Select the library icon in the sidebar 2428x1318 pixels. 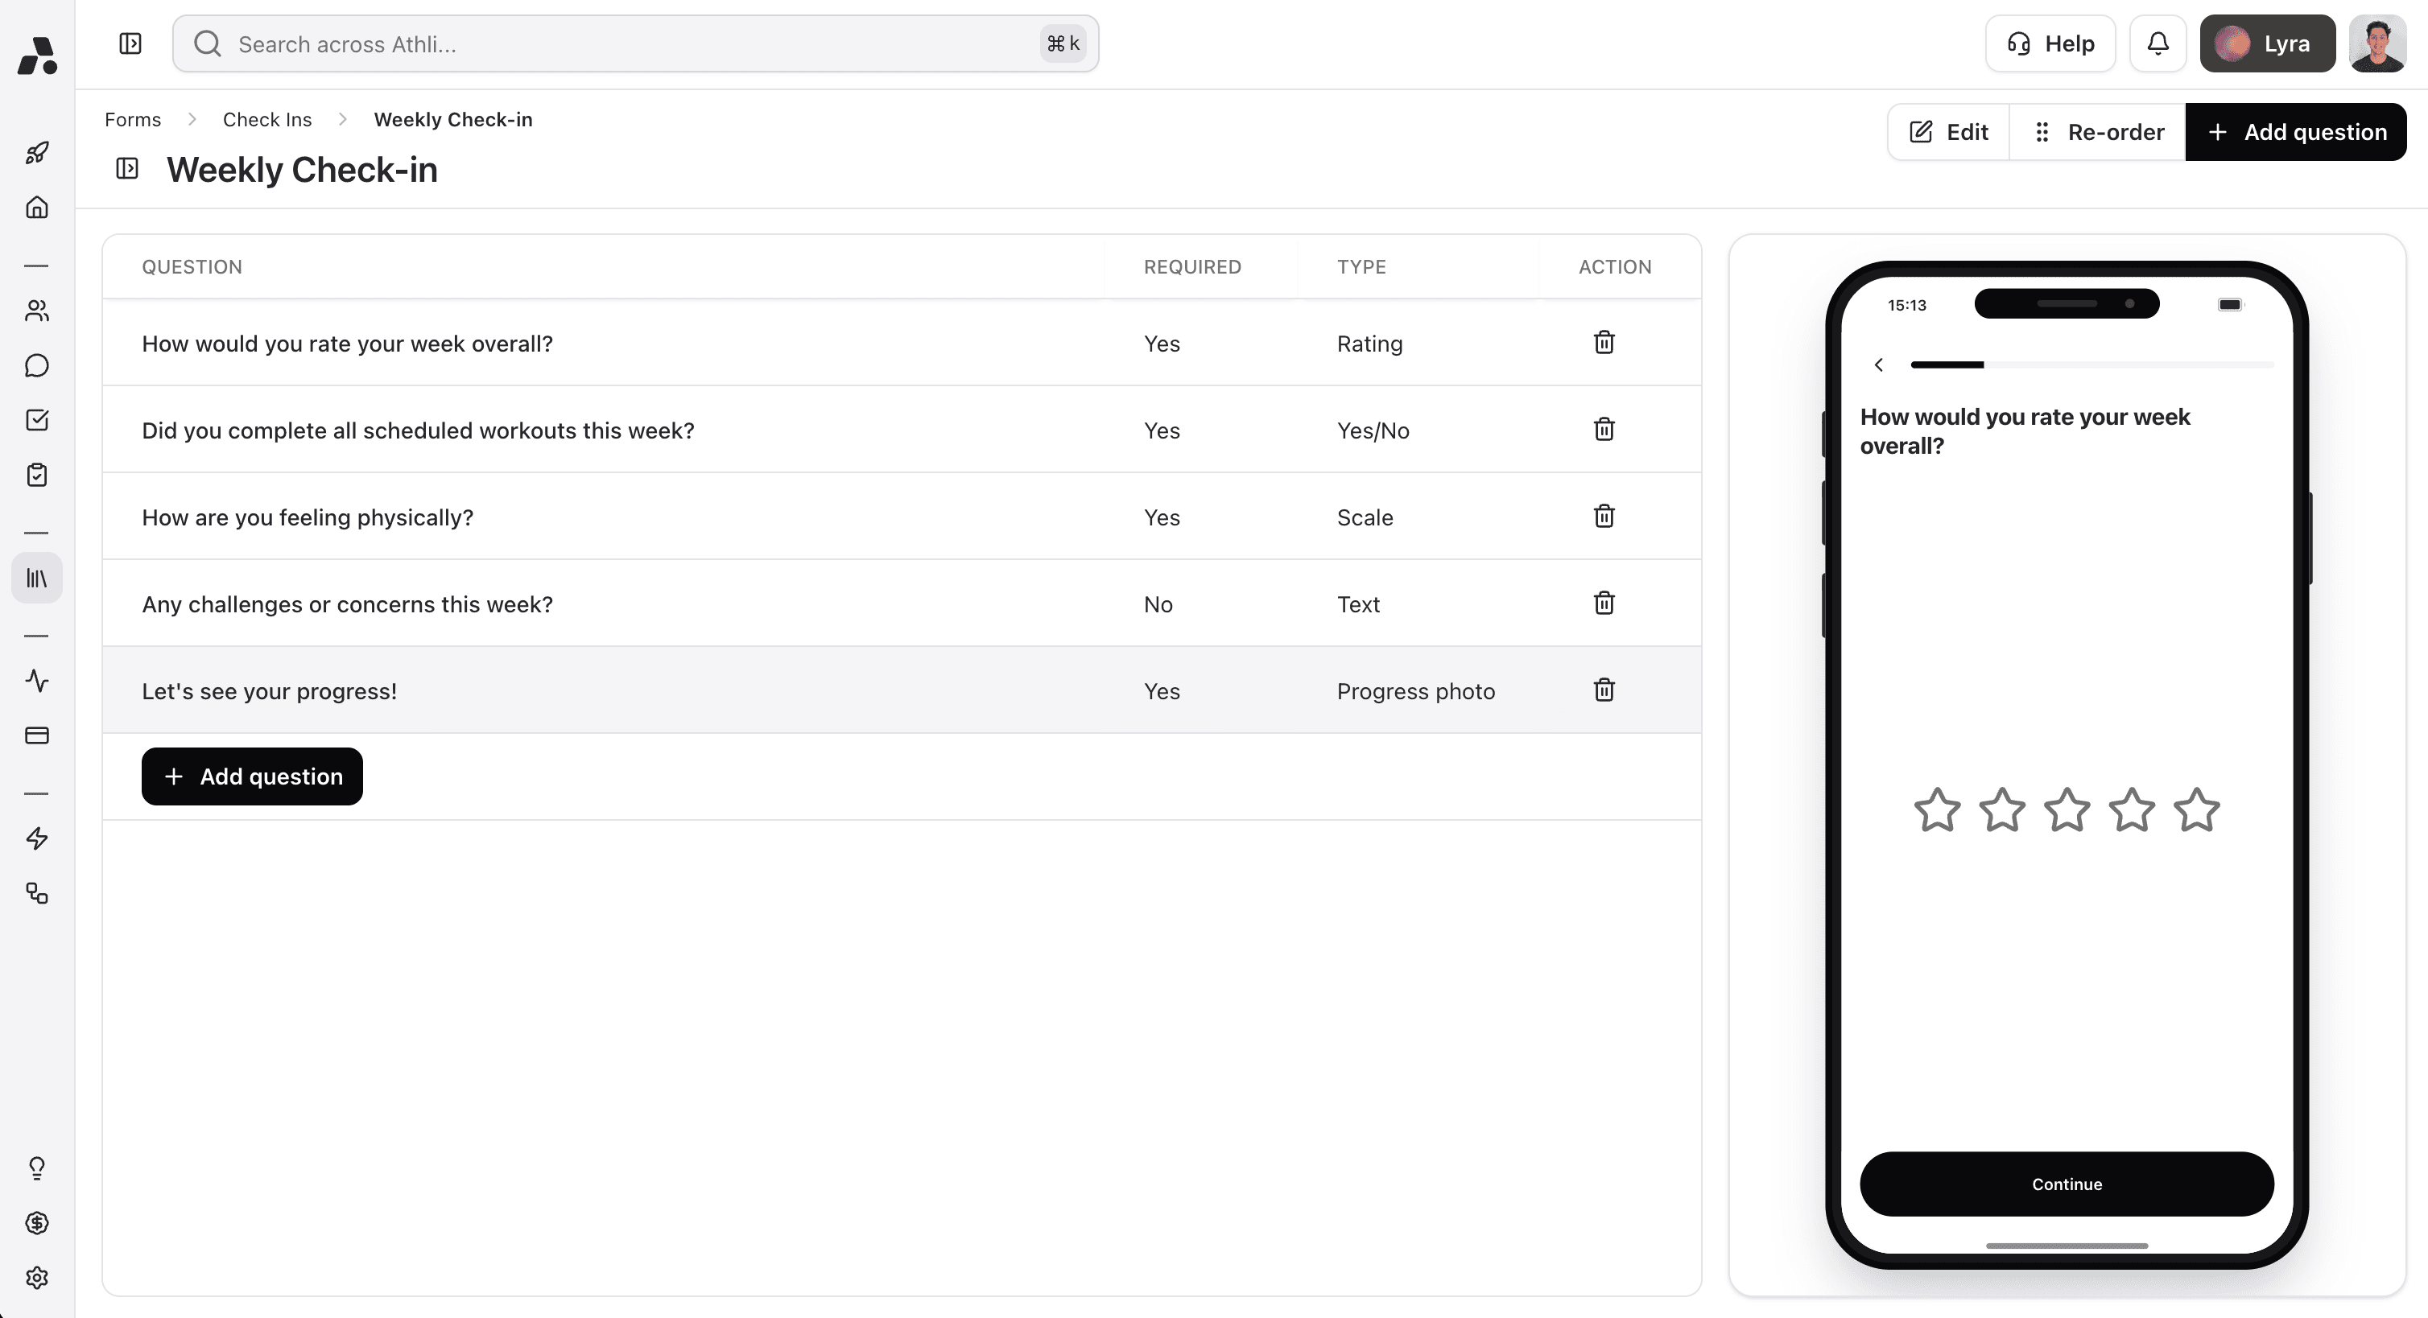click(x=37, y=578)
